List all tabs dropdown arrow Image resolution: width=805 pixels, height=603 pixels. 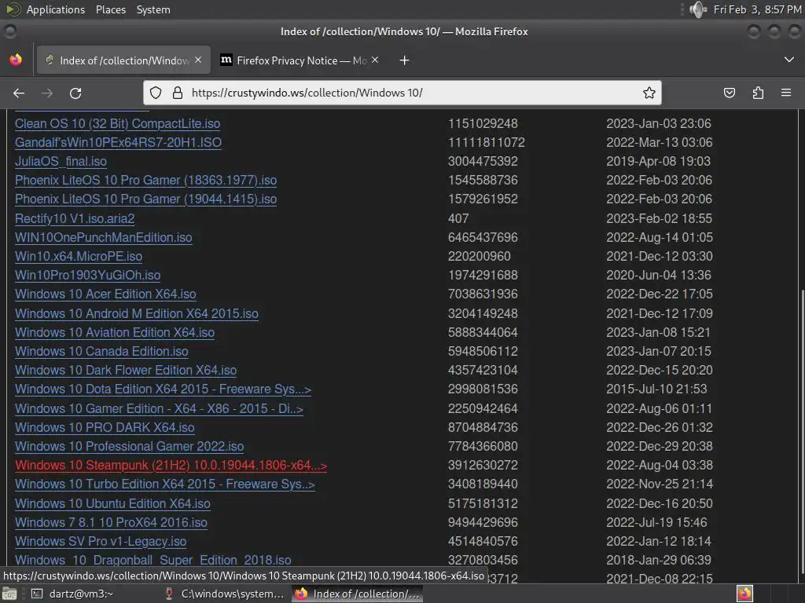coord(789,60)
